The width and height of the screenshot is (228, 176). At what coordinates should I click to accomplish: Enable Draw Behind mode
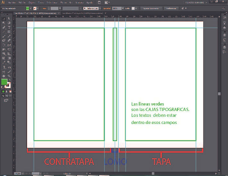click(7, 96)
